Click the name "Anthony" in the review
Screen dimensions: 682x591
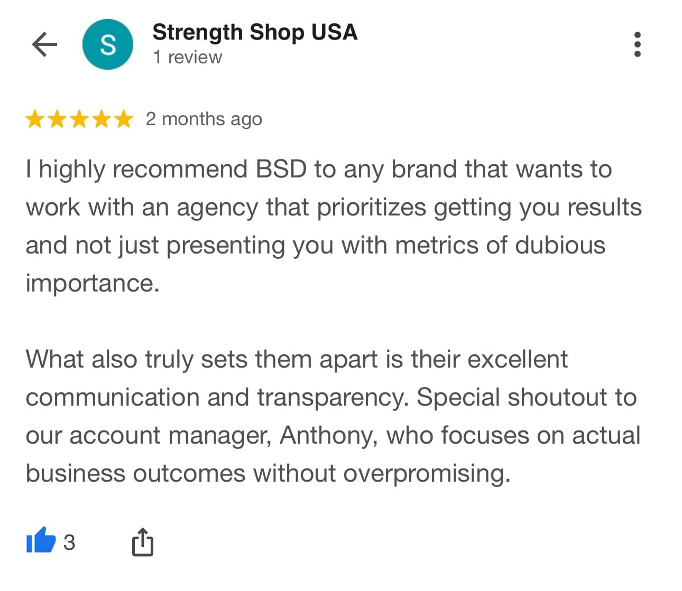pyautogui.click(x=328, y=436)
